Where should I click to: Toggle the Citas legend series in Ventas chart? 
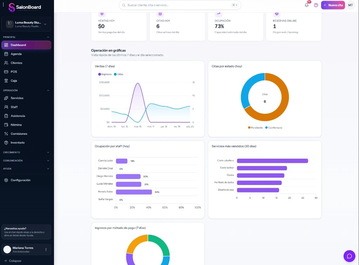pyautogui.click(x=118, y=74)
